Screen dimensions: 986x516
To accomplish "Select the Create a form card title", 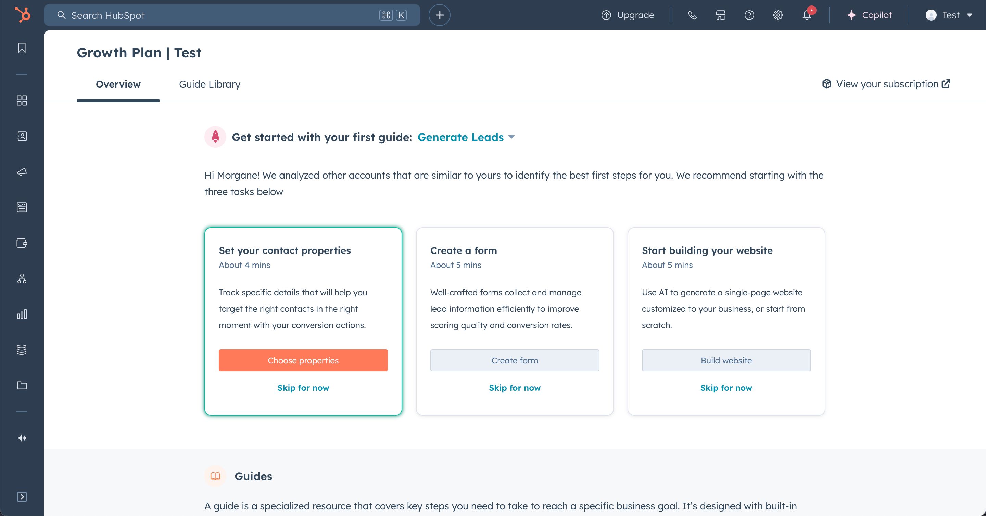I will [464, 250].
